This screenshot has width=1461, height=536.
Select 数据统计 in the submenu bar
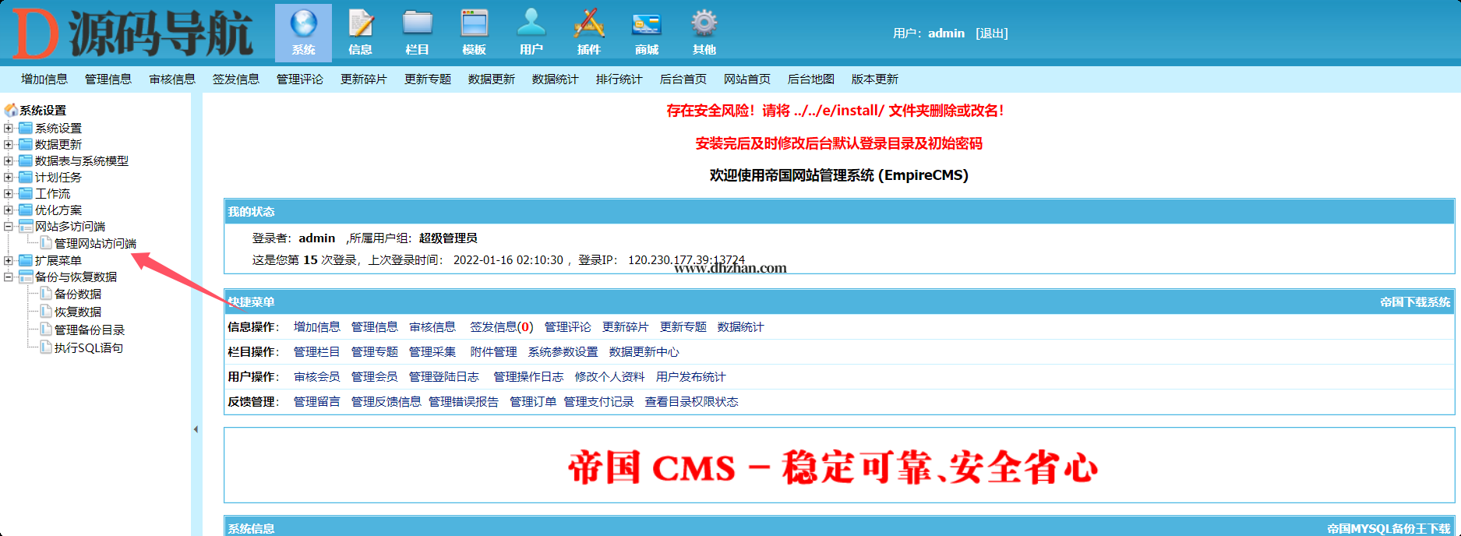(x=555, y=79)
